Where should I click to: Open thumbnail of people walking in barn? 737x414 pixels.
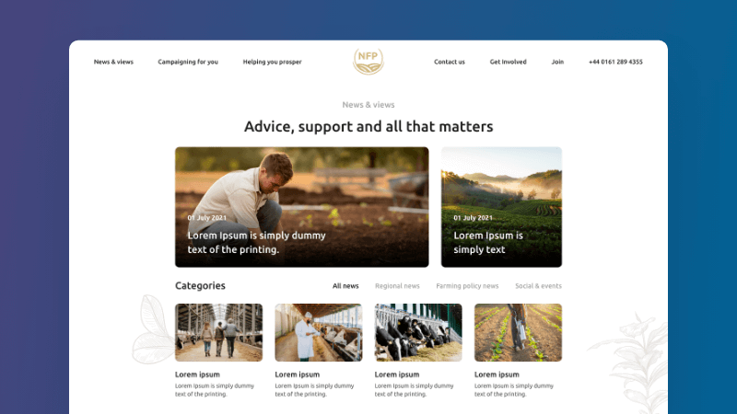point(219,332)
